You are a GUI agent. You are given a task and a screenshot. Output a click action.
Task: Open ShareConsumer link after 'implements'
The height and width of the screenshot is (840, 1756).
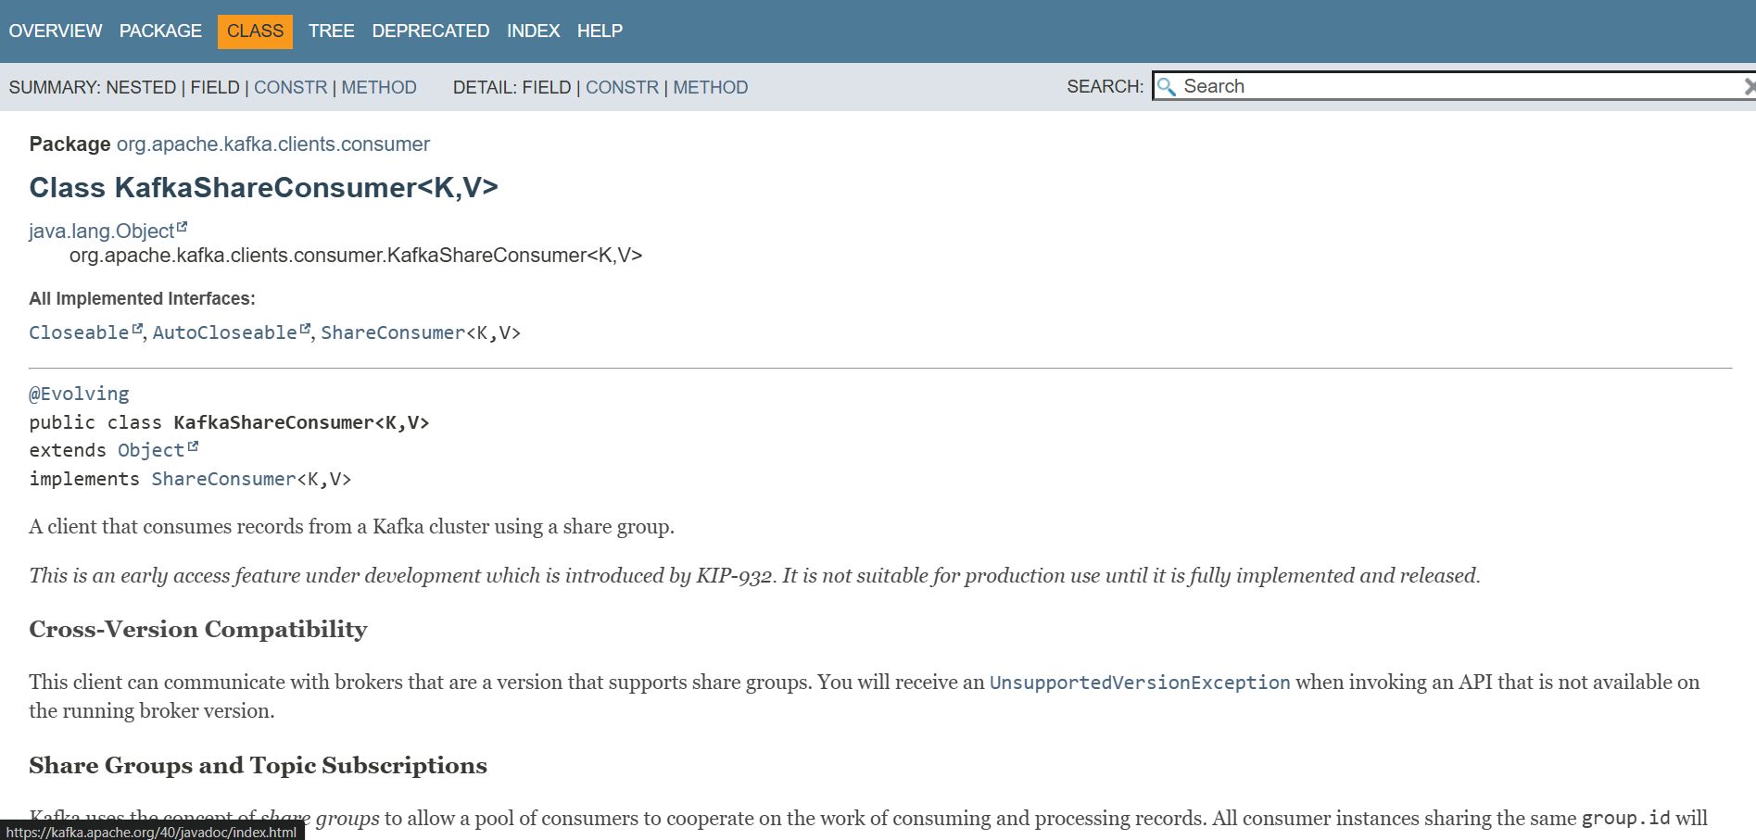pyautogui.click(x=223, y=479)
